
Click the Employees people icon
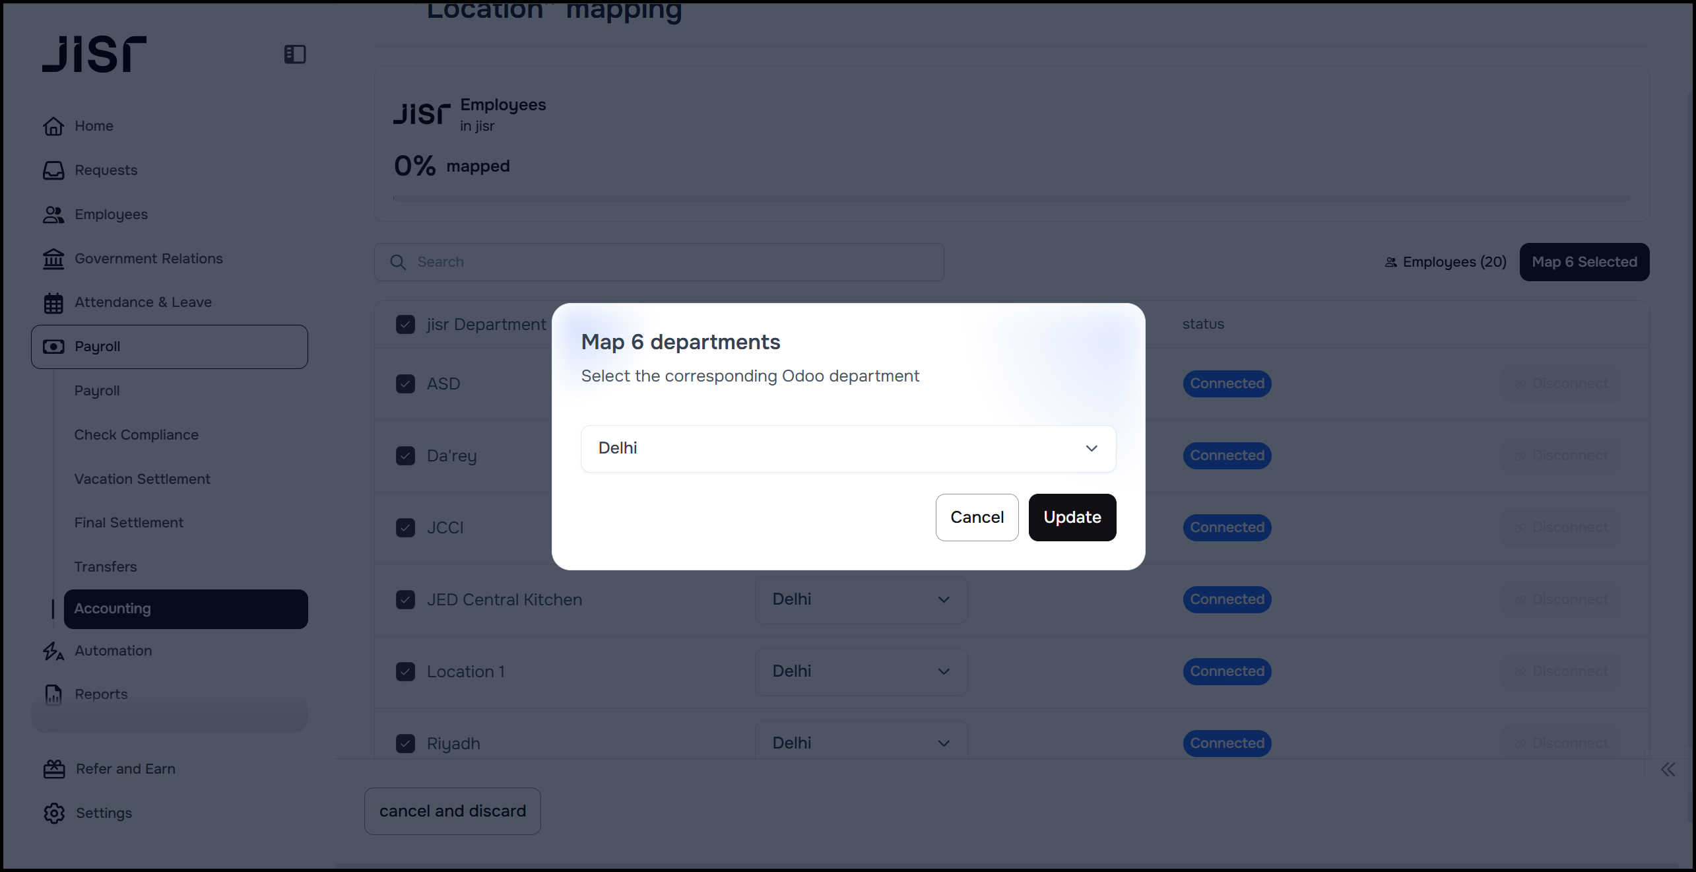point(53,215)
